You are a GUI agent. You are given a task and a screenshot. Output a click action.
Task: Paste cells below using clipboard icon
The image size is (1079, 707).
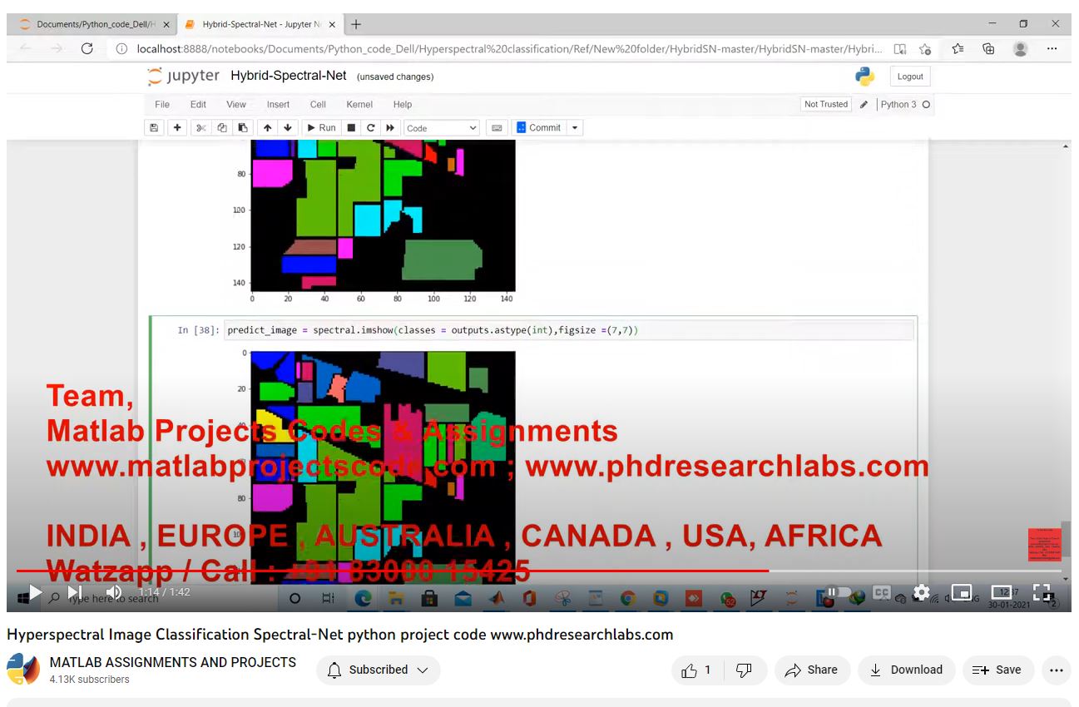243,128
